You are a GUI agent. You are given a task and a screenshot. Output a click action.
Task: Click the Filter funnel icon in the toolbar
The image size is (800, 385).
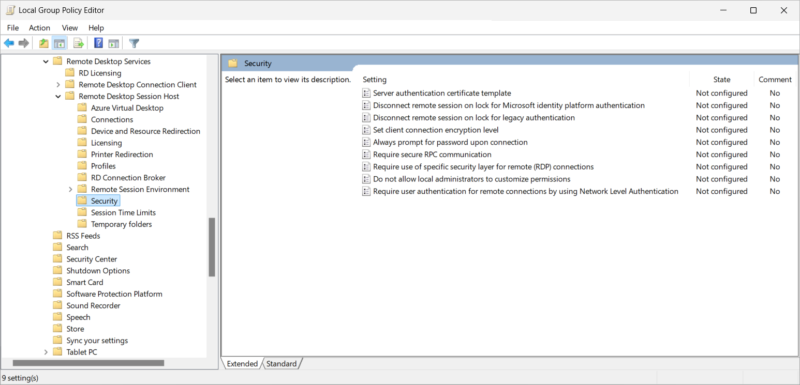tap(134, 43)
